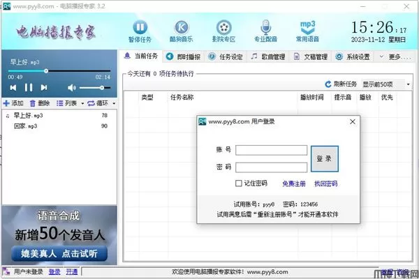Open the 显示前50项 dropdown
Image resolution: width=419 pixels, height=279 pixels.
click(386, 84)
